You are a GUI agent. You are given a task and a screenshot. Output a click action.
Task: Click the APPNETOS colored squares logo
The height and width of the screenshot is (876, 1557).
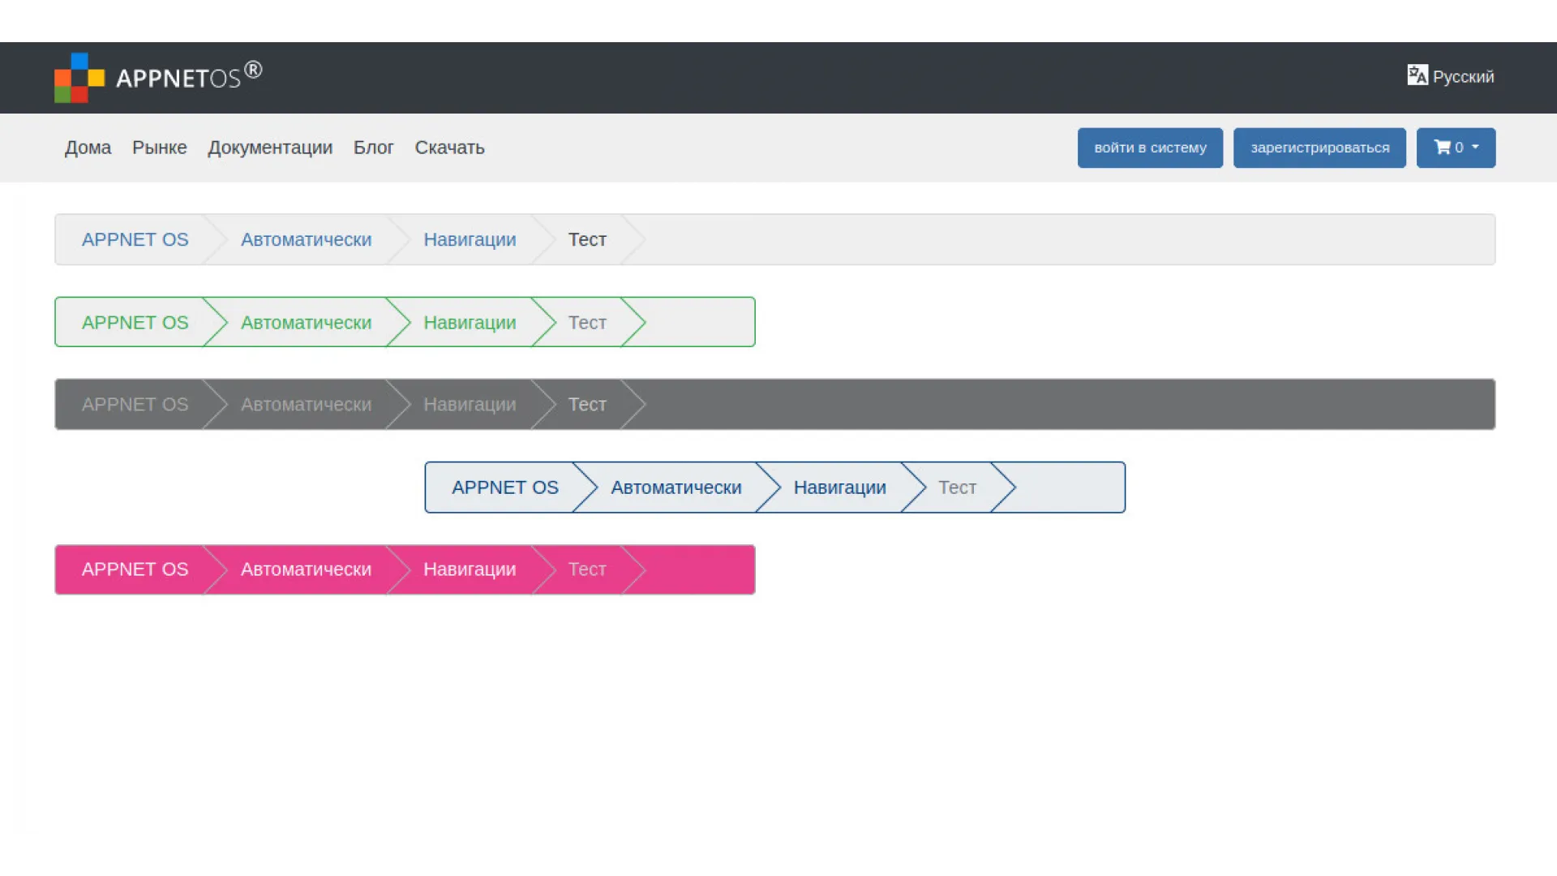[79, 78]
